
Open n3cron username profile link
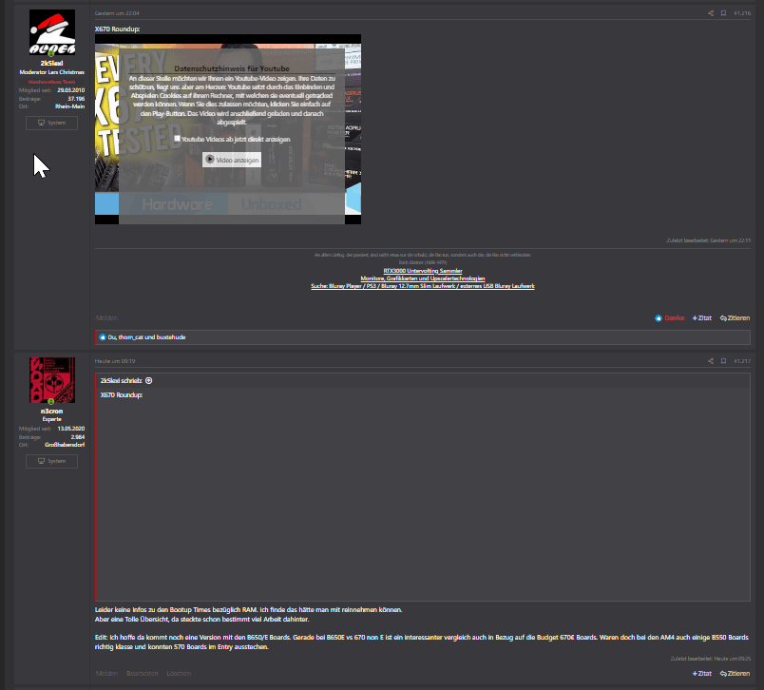coord(51,412)
